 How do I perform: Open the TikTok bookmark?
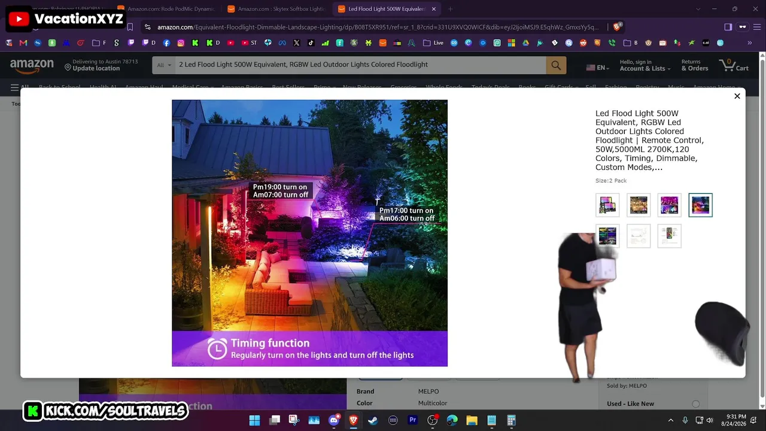click(x=311, y=43)
